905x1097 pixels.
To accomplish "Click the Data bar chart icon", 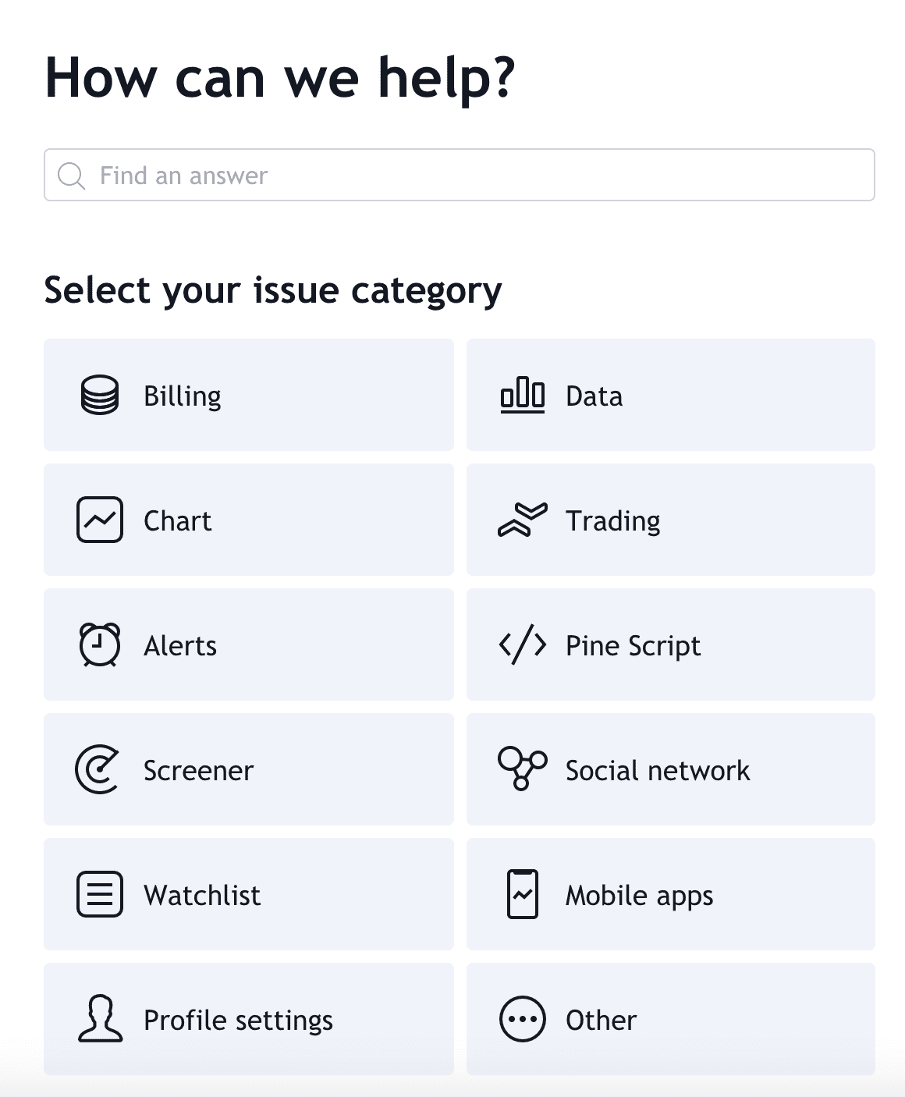I will [522, 395].
